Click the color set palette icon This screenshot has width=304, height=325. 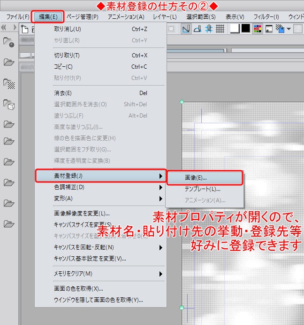pos(258,29)
